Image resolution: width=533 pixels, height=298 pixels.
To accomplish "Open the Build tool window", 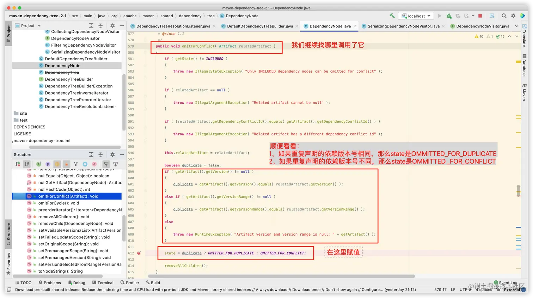I will [x=153, y=282].
